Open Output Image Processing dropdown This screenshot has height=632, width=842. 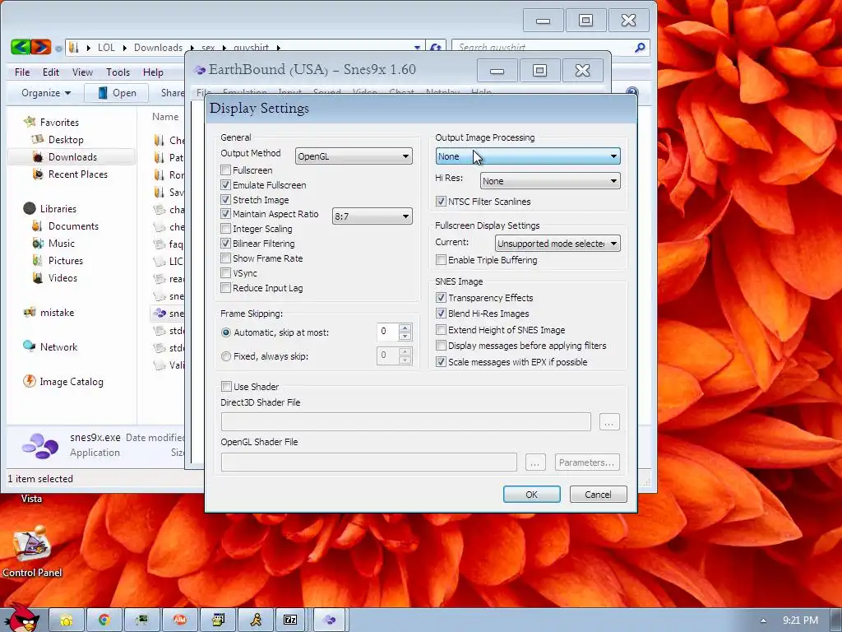(528, 156)
